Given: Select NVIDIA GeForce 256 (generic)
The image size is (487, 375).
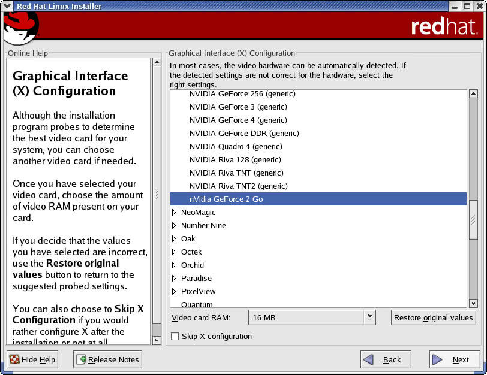Looking at the screenshot, I should tap(318, 93).
